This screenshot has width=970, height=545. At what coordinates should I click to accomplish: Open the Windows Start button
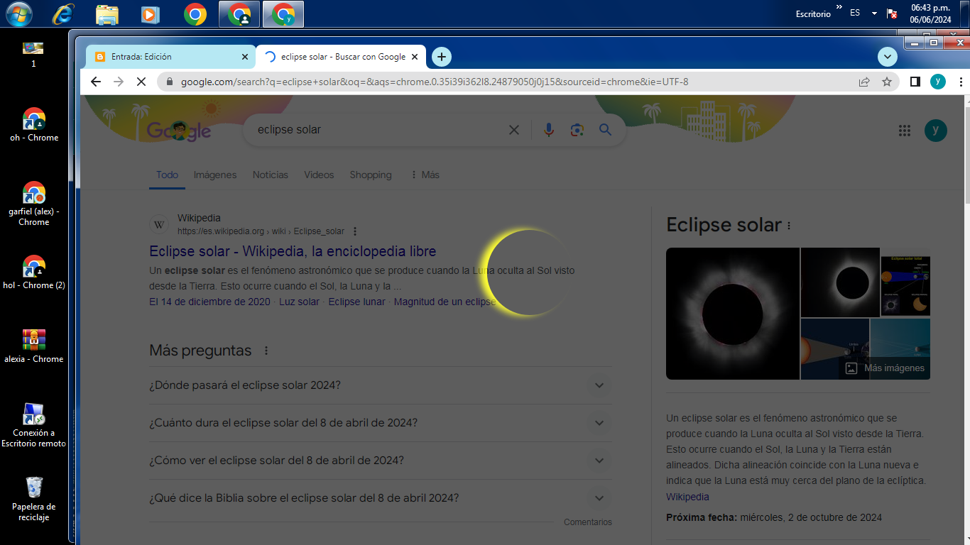pos(18,13)
